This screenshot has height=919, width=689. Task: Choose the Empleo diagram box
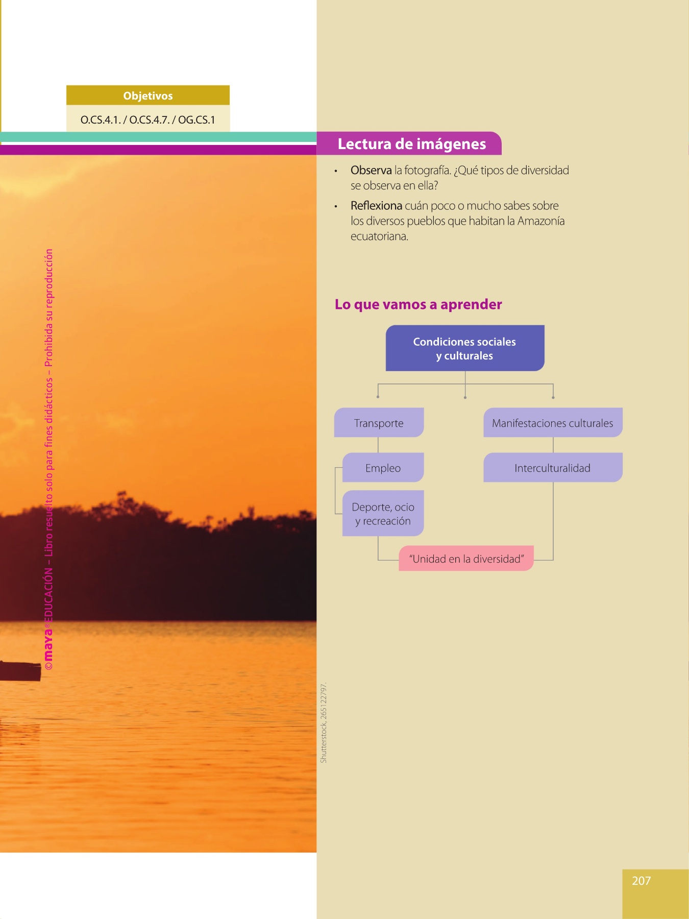pyautogui.click(x=383, y=468)
